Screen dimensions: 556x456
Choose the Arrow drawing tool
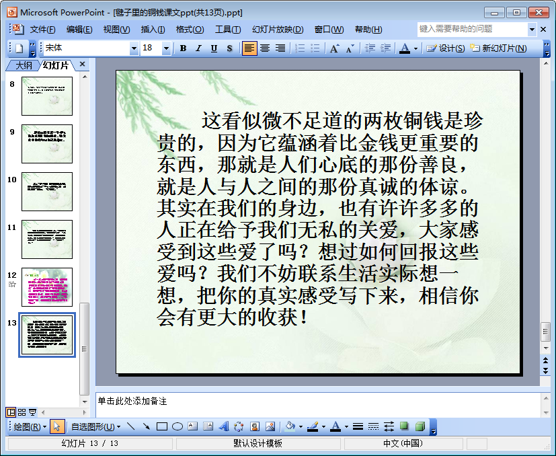coord(146,426)
